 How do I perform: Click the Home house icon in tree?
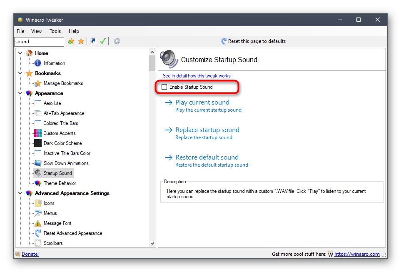coord(29,53)
